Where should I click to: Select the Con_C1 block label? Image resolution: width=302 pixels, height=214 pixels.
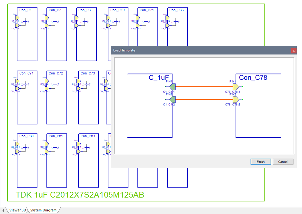(x=25, y=10)
